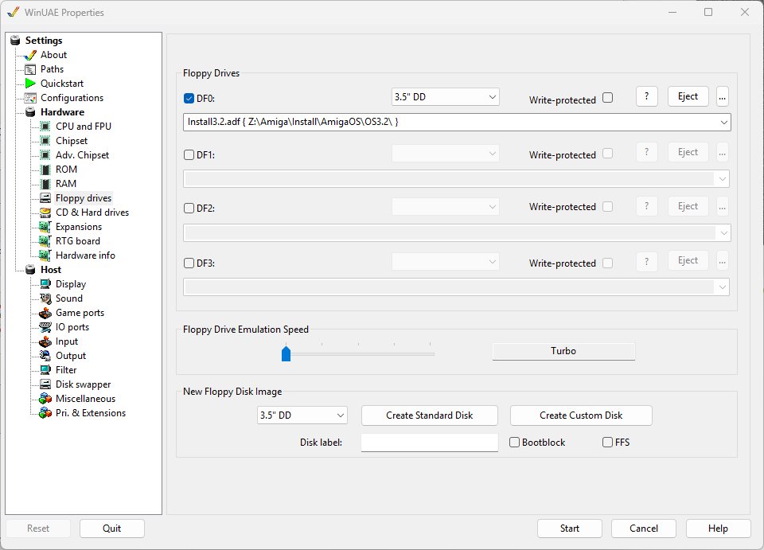Click the Disk swapper icon
Viewport: 764px width, 550px height.
pos(45,384)
